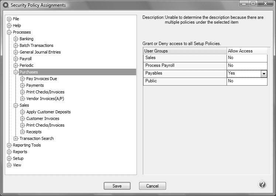Open the Payables Allow Access dropdown
The height and width of the screenshot is (196, 276).
tap(264, 73)
